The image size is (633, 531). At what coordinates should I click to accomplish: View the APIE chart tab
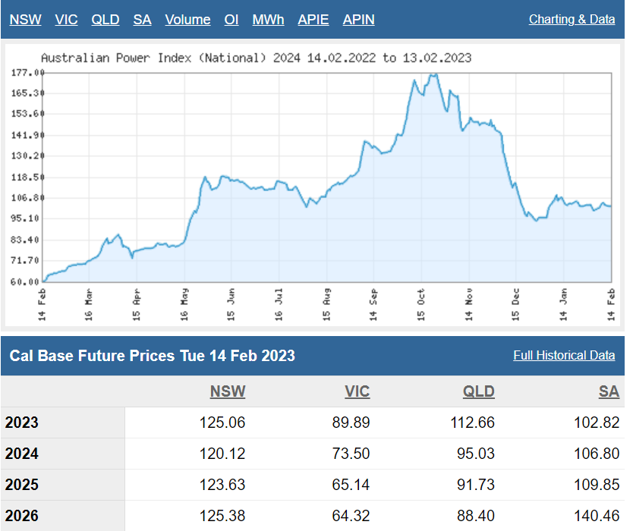313,20
